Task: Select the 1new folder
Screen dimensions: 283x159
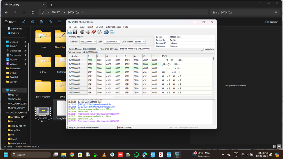Action: coord(43,39)
